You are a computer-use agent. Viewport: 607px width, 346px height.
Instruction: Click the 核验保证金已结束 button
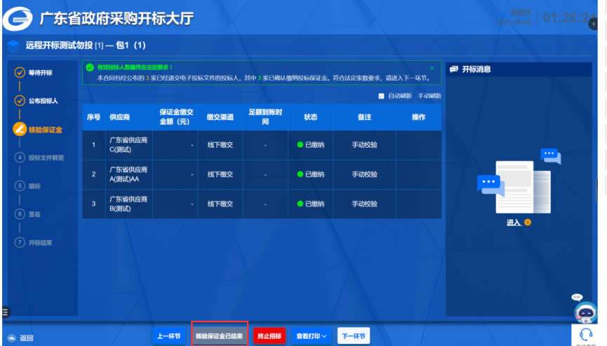(x=220, y=336)
